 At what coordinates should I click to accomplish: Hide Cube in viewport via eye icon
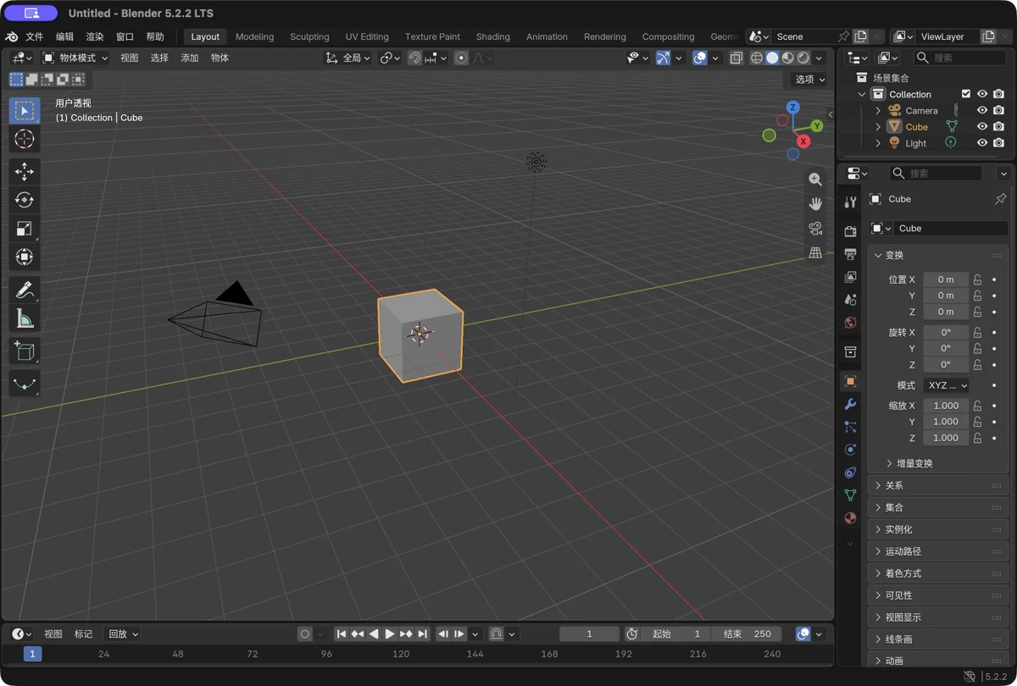coord(982,126)
